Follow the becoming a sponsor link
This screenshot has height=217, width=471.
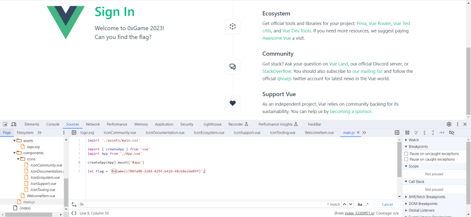pos(351,112)
